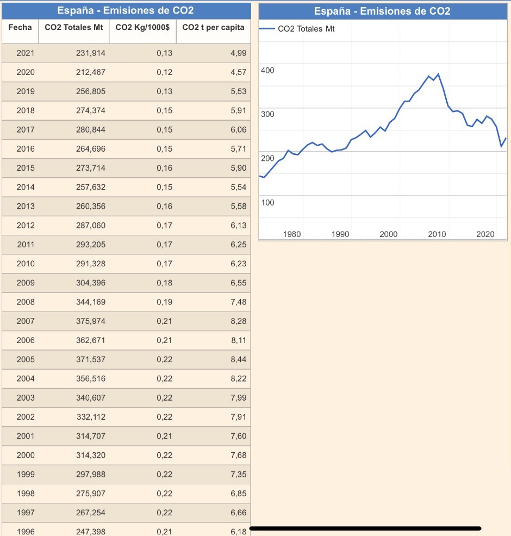Screen dimensions: 511x536
Task: Select the 2020 year cell
Action: (26, 72)
